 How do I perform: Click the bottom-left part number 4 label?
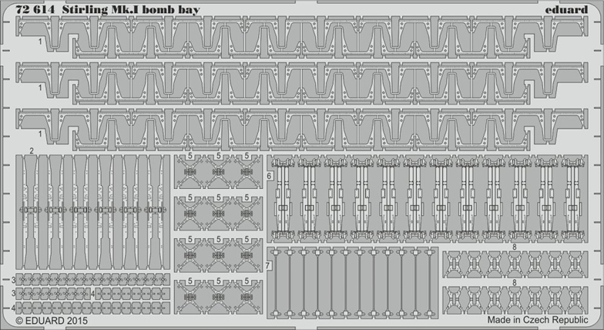pyautogui.click(x=14, y=308)
